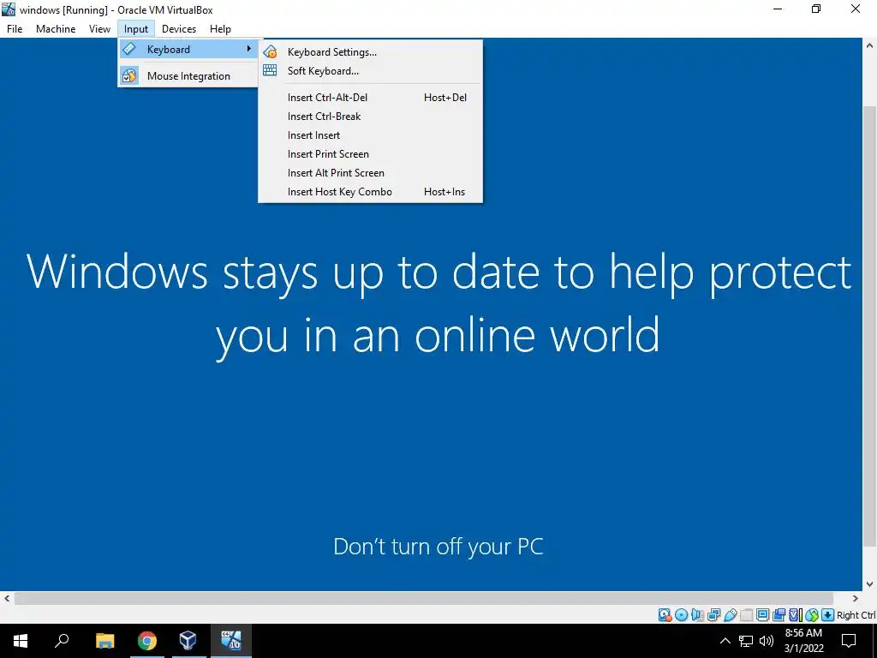877x658 pixels.
Task: Choose Insert Host Key Combo
Action: coord(370,192)
